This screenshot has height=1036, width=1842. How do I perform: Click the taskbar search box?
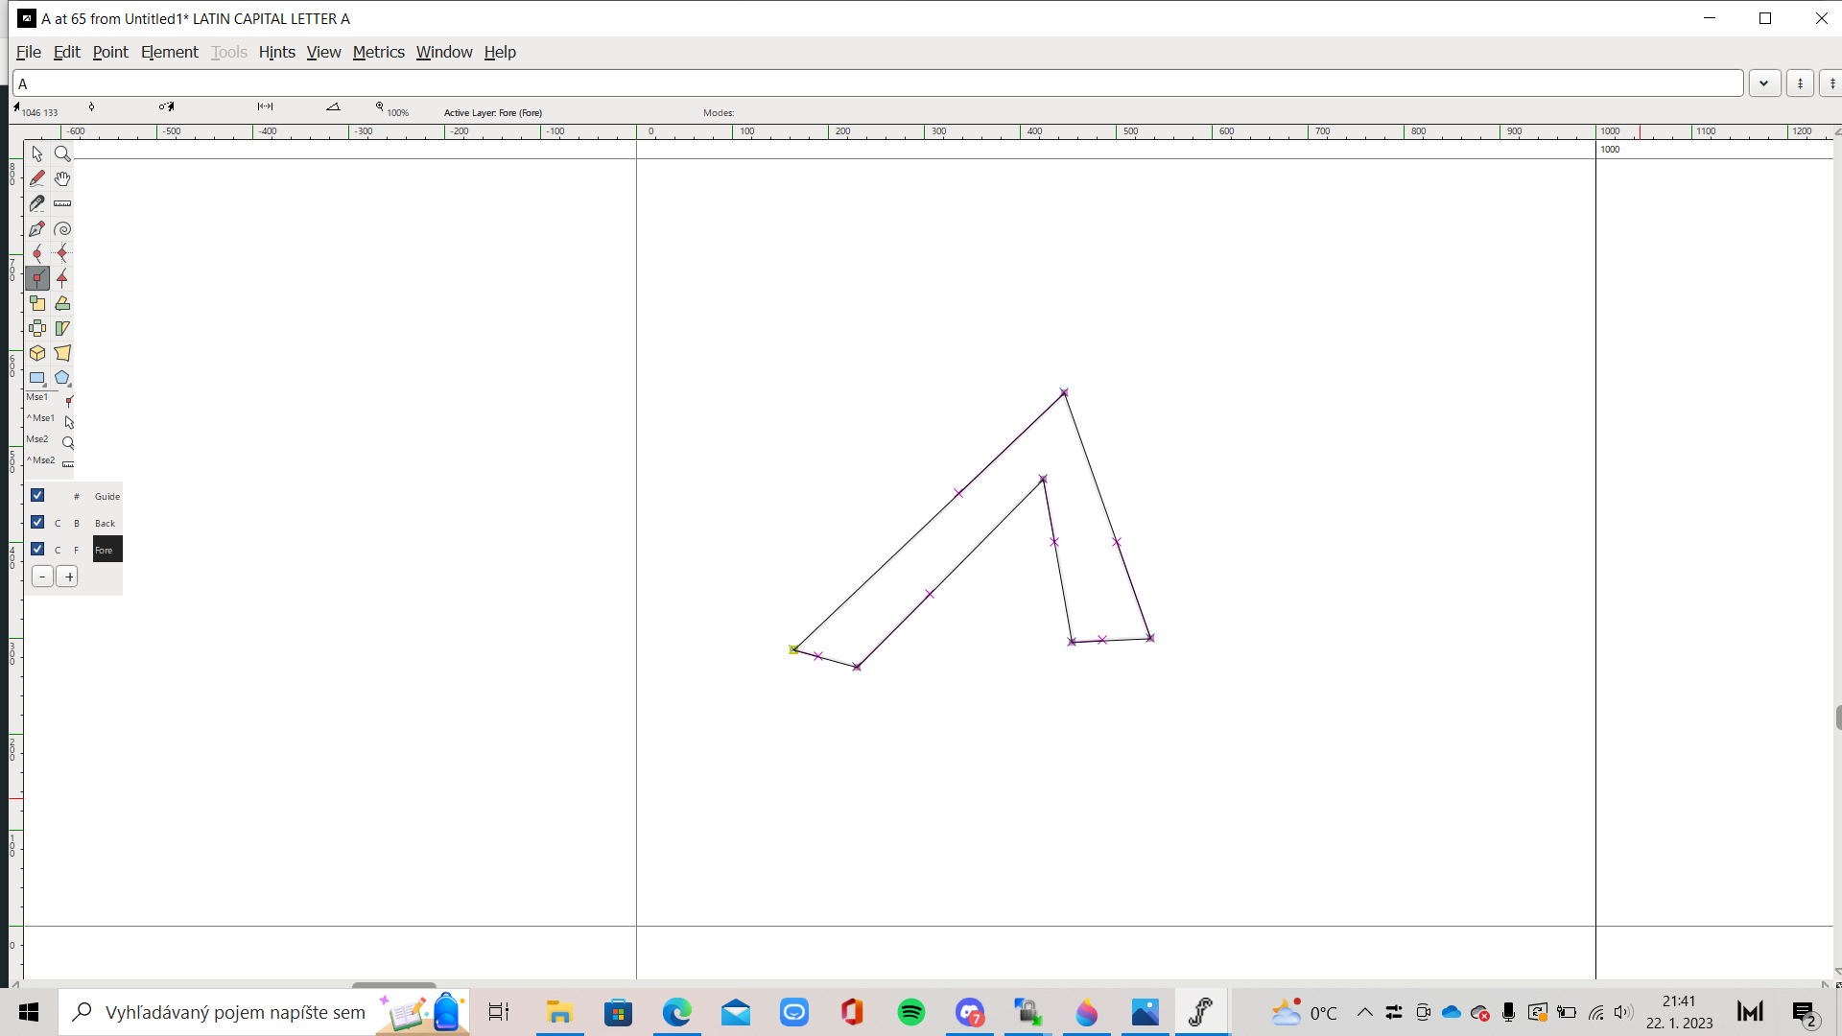pos(264,1012)
